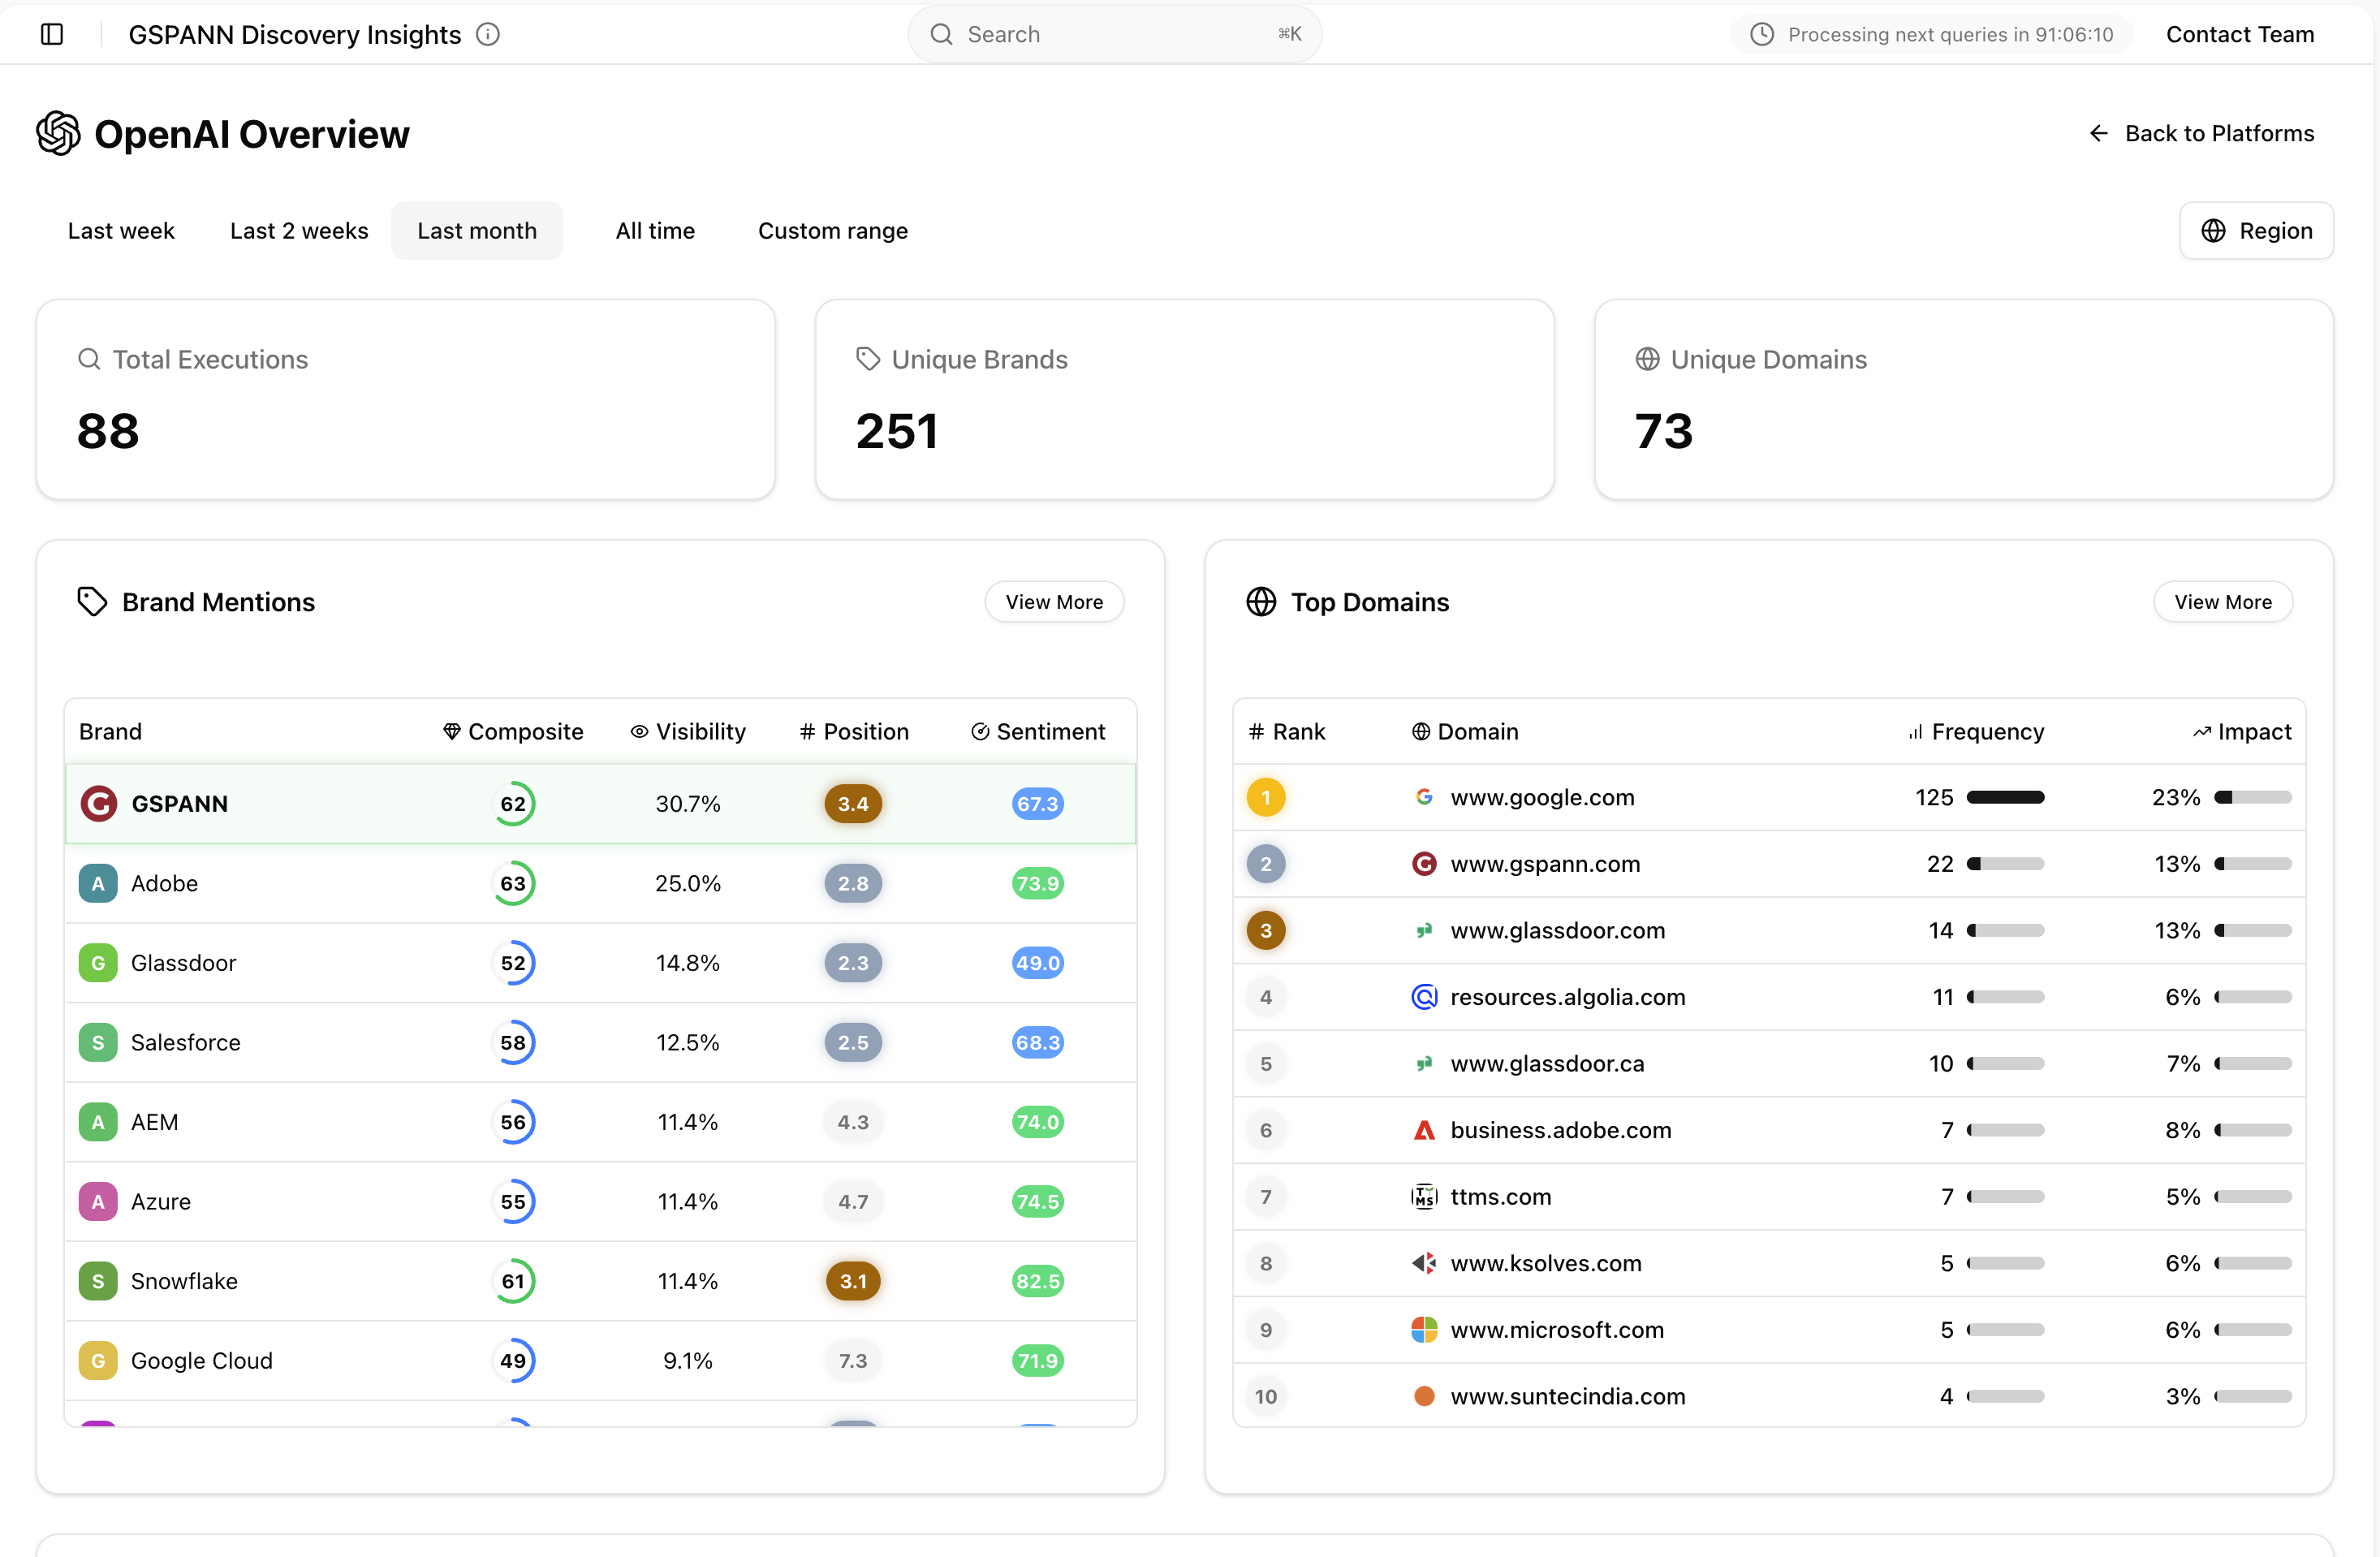Click the suntecindia orange favicon
This screenshot has width=2380, height=1557.
pyautogui.click(x=1424, y=1396)
